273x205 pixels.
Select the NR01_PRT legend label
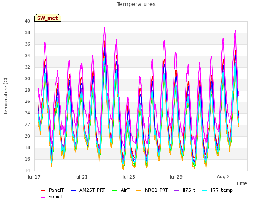[x=157, y=190]
